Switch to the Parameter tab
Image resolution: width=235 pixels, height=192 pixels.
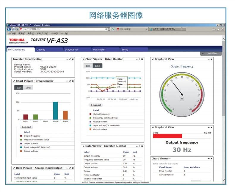(99, 50)
